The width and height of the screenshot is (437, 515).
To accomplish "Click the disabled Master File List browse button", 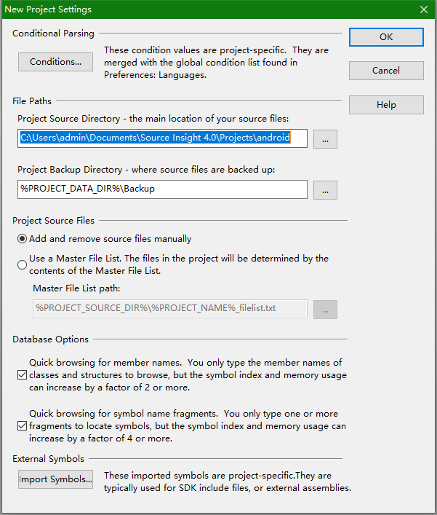I will (325, 310).
